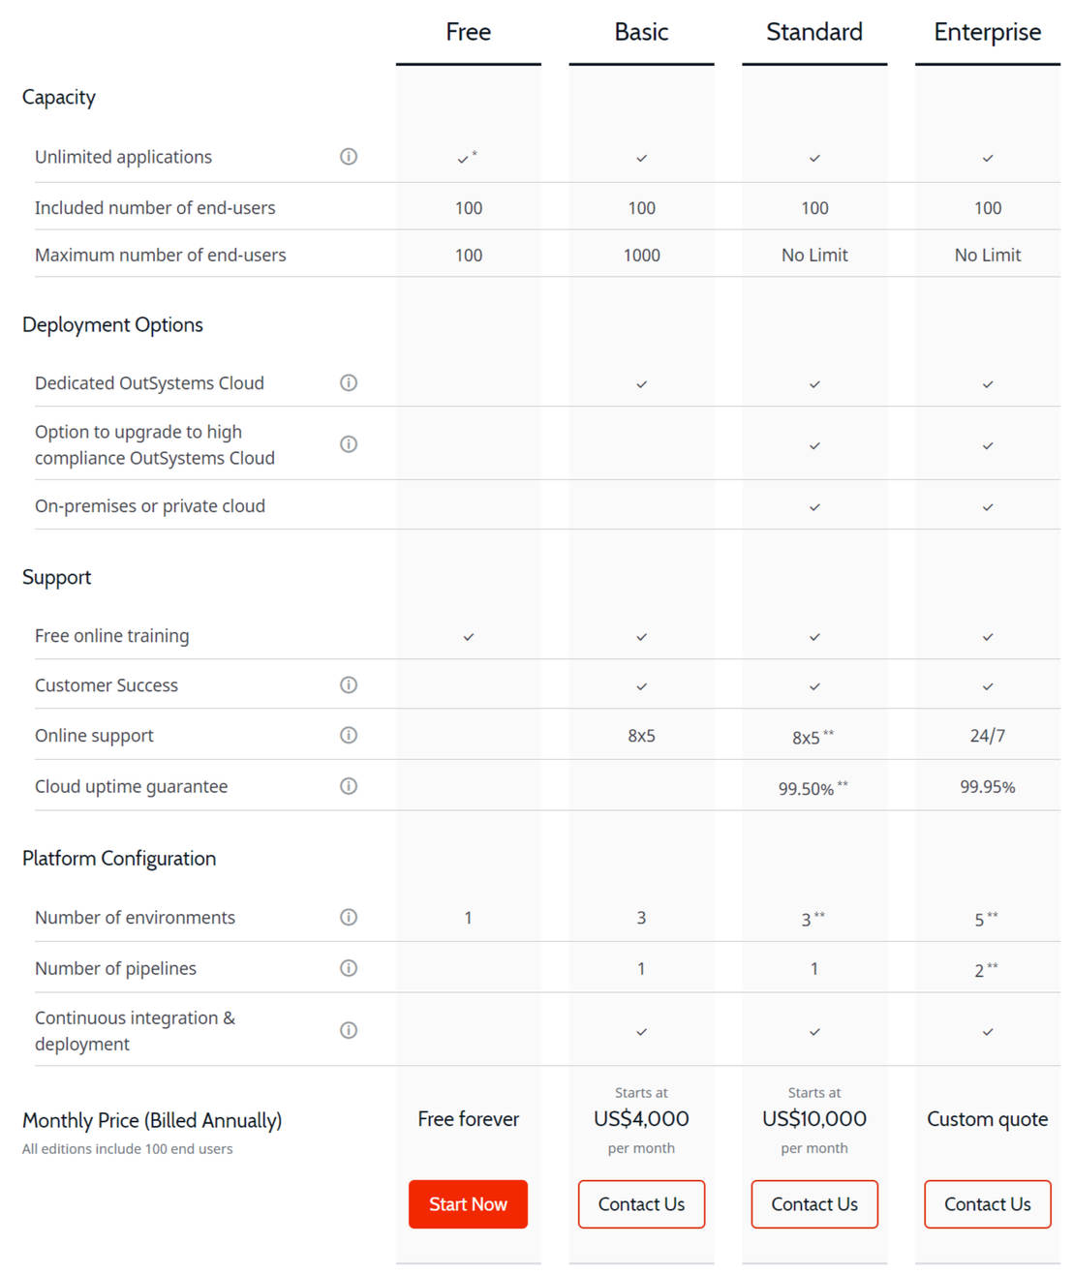1073x1275 pixels.
Task: Click the Free forever pricing label
Action: 468,1118
